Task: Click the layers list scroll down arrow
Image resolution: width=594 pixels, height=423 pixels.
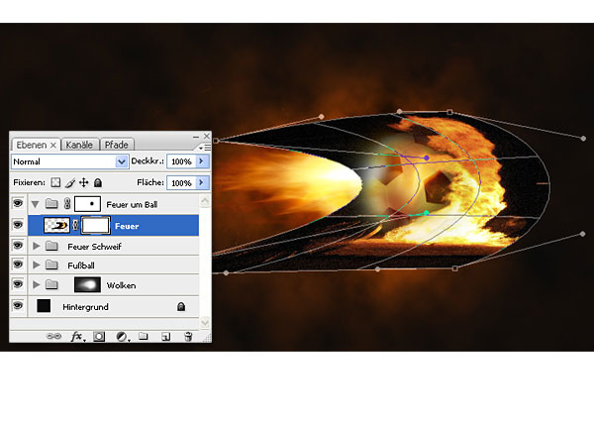Action: (205, 323)
